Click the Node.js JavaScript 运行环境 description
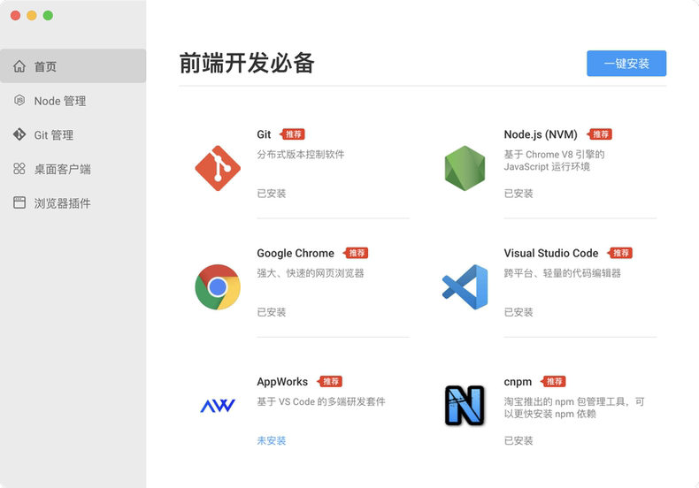The height and width of the screenshot is (488, 699). 554,160
